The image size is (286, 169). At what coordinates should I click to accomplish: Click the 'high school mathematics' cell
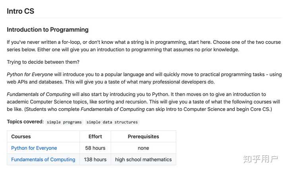tap(143, 160)
